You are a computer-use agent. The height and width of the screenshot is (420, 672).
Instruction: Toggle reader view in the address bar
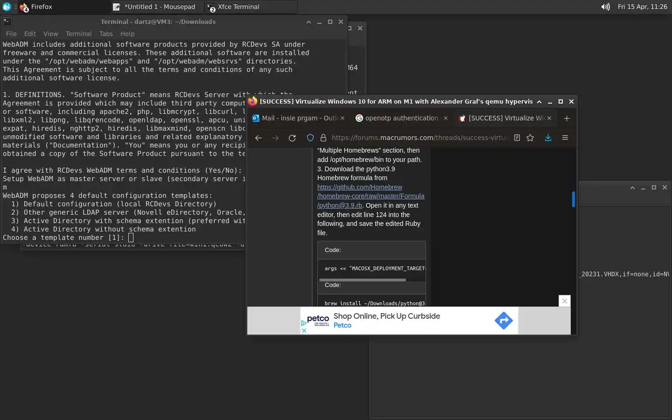(x=517, y=138)
